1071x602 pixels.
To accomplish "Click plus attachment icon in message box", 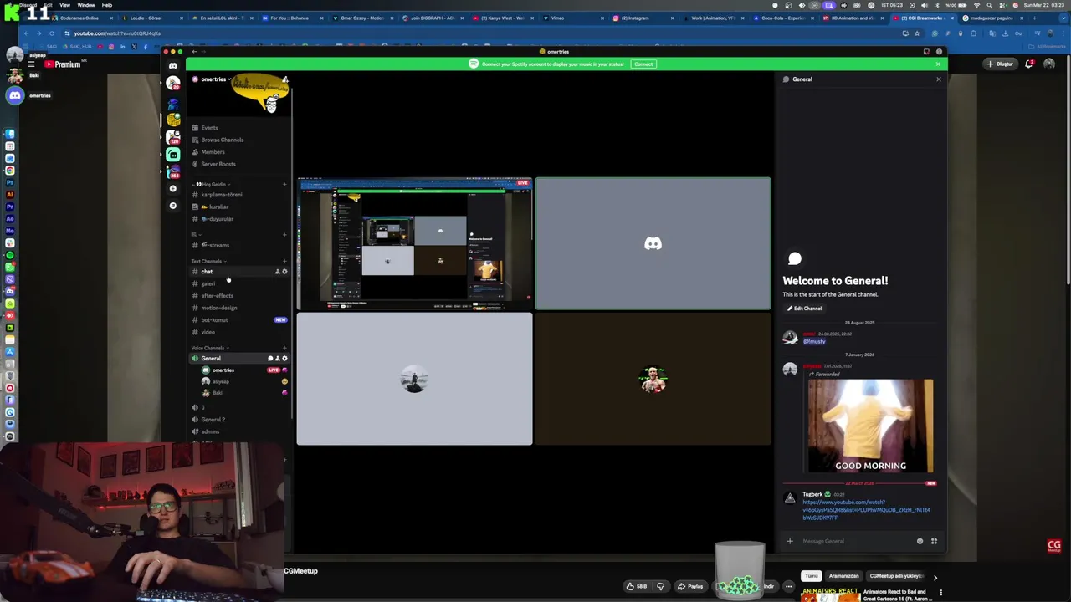I will [x=789, y=541].
